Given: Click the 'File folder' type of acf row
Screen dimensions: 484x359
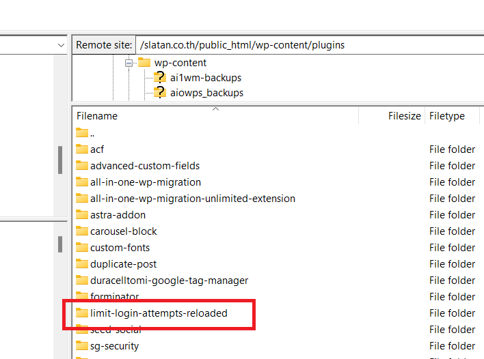Looking at the screenshot, I should (x=452, y=149).
